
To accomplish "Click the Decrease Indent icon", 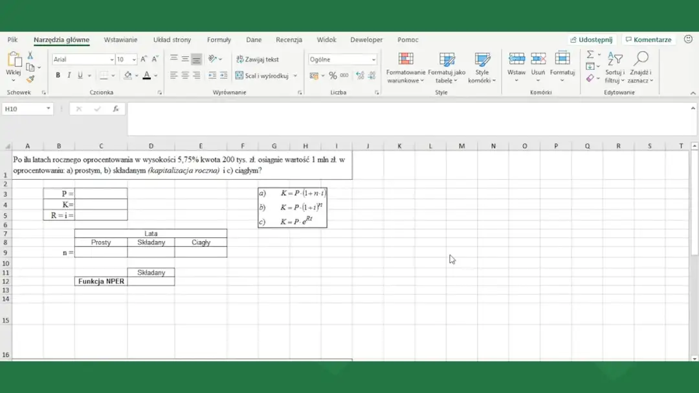I will 212,75.
